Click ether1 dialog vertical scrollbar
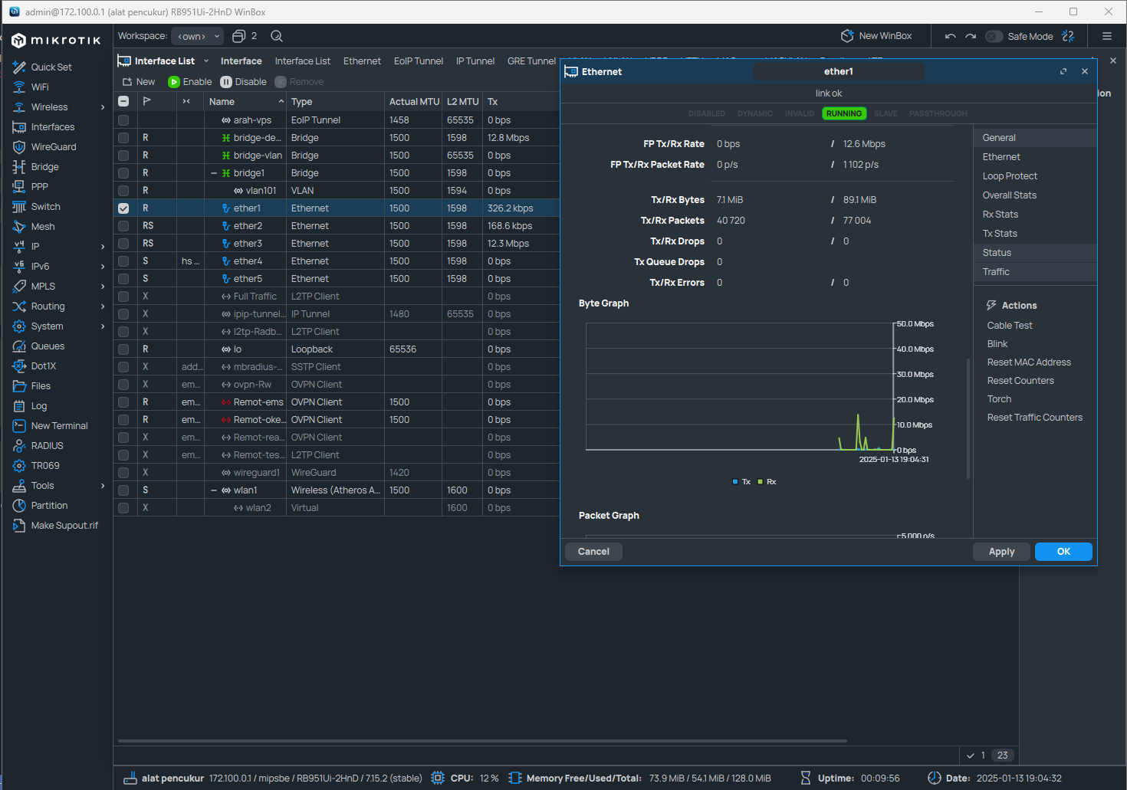 point(968,418)
